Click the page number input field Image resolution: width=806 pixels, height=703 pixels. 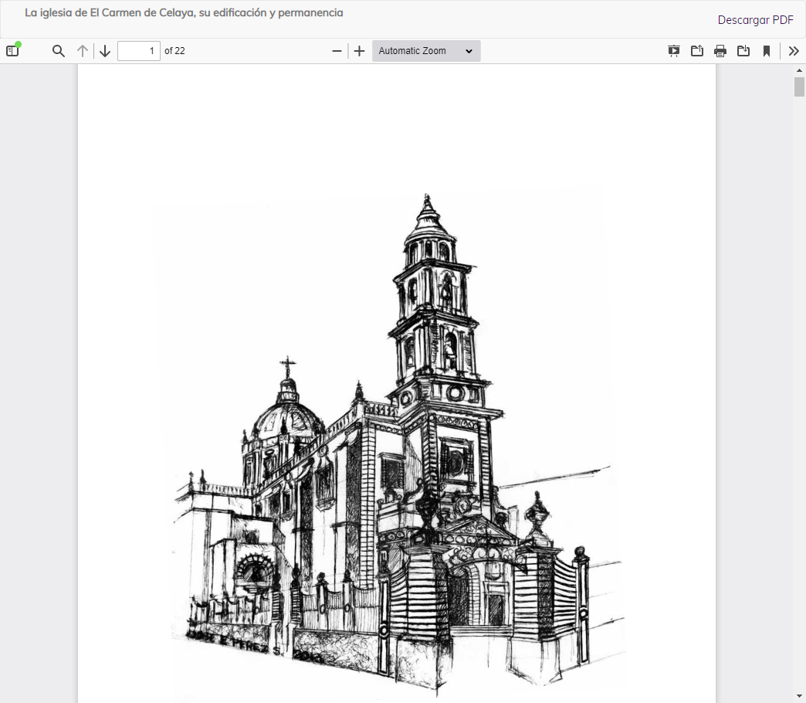click(x=139, y=51)
